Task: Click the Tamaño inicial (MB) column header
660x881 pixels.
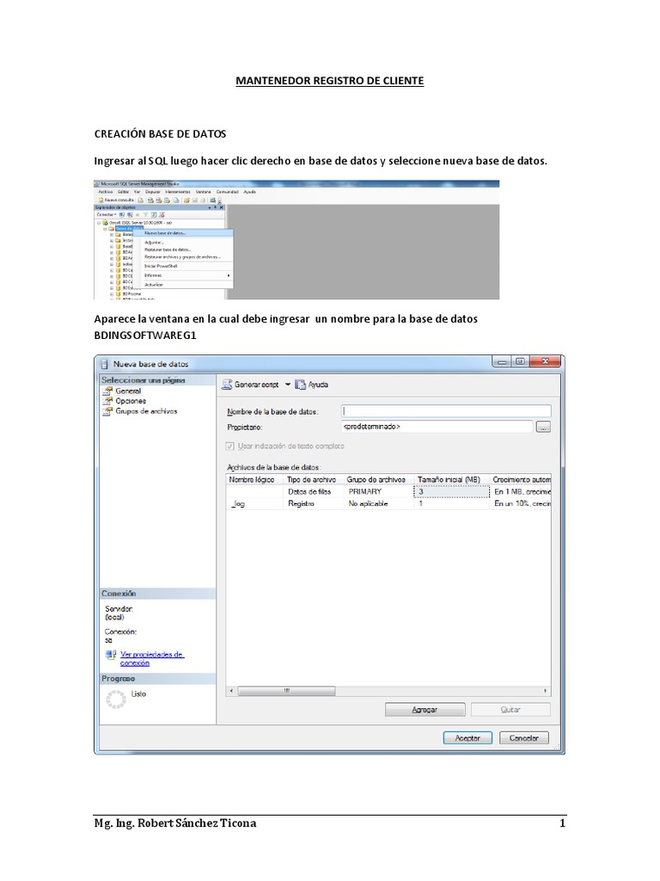Action: [x=451, y=480]
